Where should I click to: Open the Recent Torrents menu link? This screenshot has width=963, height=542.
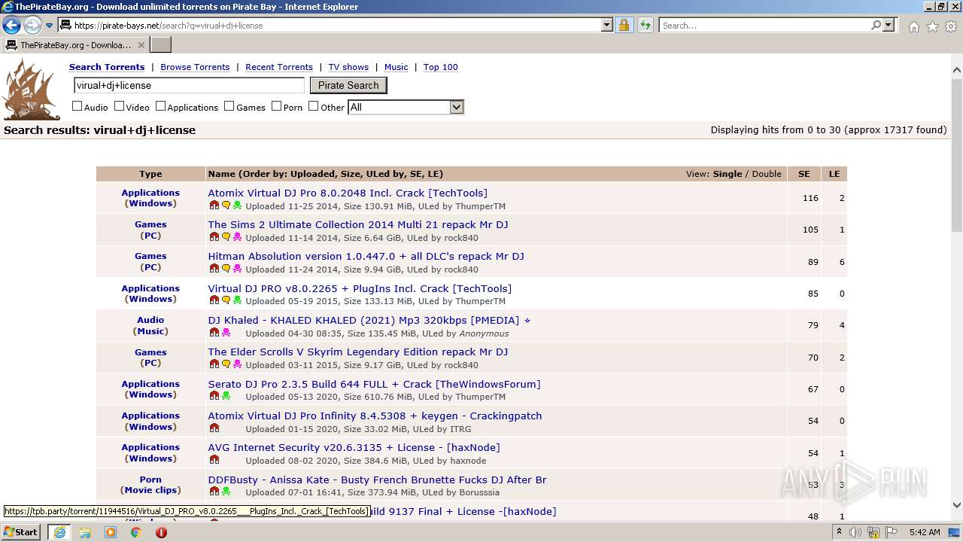pos(279,67)
